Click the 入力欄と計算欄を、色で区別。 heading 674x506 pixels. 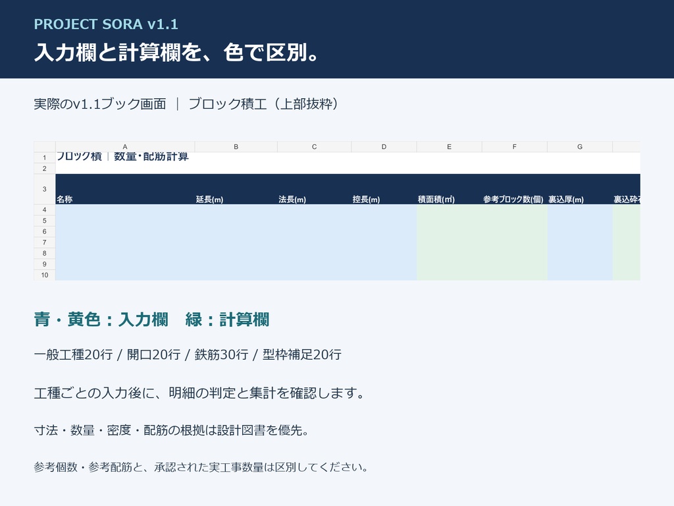click(176, 53)
